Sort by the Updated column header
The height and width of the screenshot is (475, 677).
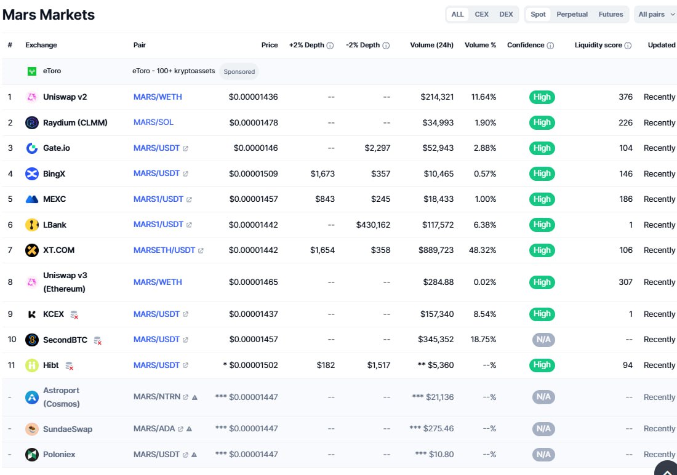662,45
